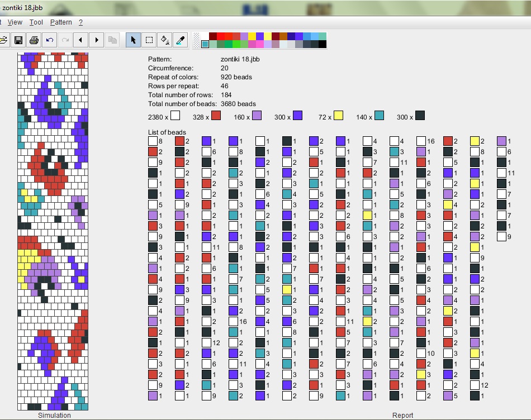Pick the eyedropper color picker tool
The width and height of the screenshot is (531, 420).
point(181,40)
